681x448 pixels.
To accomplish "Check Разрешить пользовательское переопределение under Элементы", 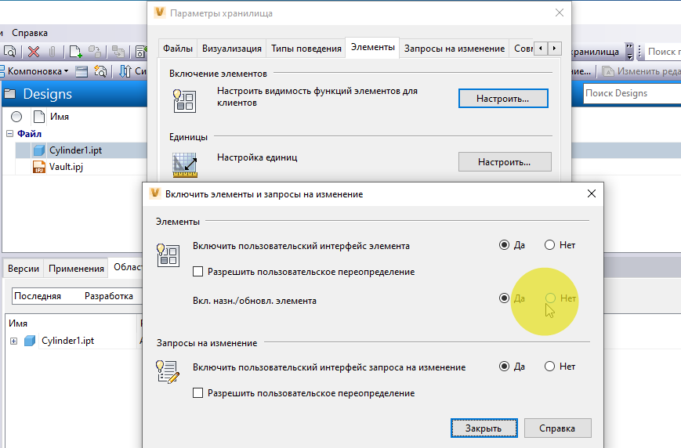I will tap(197, 272).
